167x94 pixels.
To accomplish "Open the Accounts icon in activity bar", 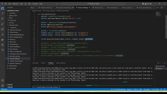I will (x=2, y=80).
